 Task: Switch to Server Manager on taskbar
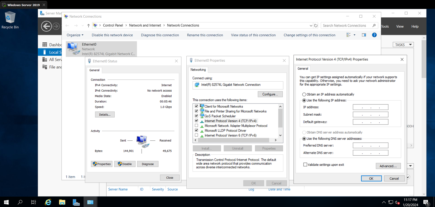pos(76,202)
